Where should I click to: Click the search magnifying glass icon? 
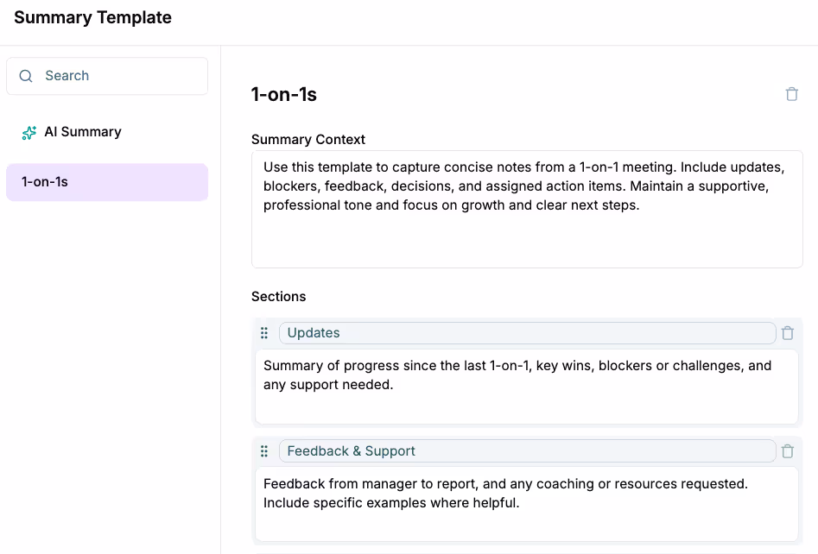27,76
